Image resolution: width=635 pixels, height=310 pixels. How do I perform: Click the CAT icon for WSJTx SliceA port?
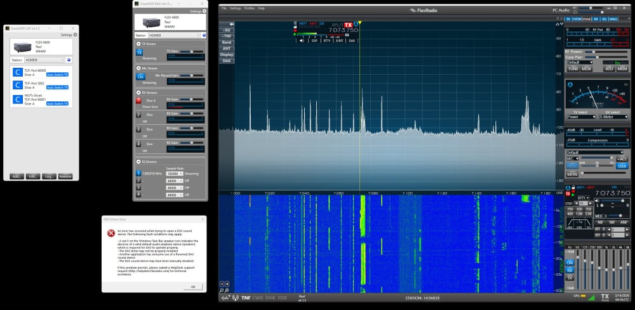point(17,100)
